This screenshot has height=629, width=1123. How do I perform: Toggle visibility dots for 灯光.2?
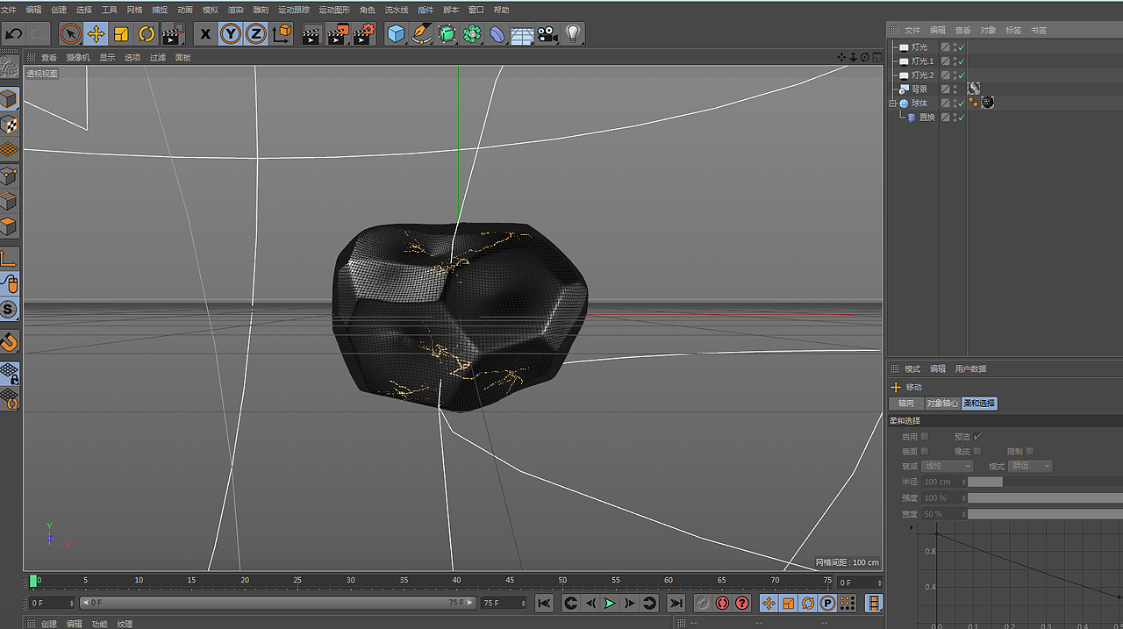pyautogui.click(x=954, y=75)
